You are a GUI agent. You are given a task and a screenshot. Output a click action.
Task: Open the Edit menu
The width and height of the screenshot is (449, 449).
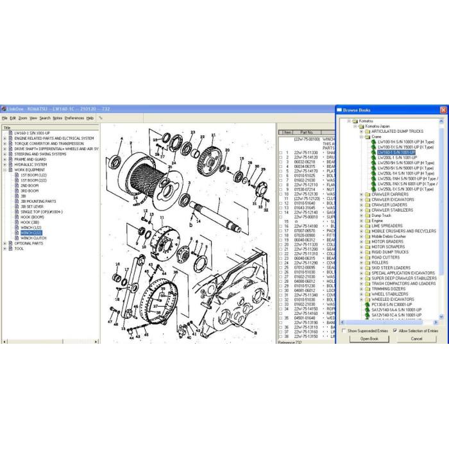tap(13, 118)
